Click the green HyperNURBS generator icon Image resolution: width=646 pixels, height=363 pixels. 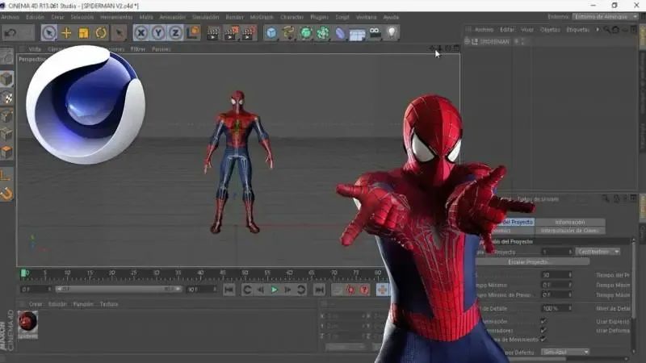306,33
